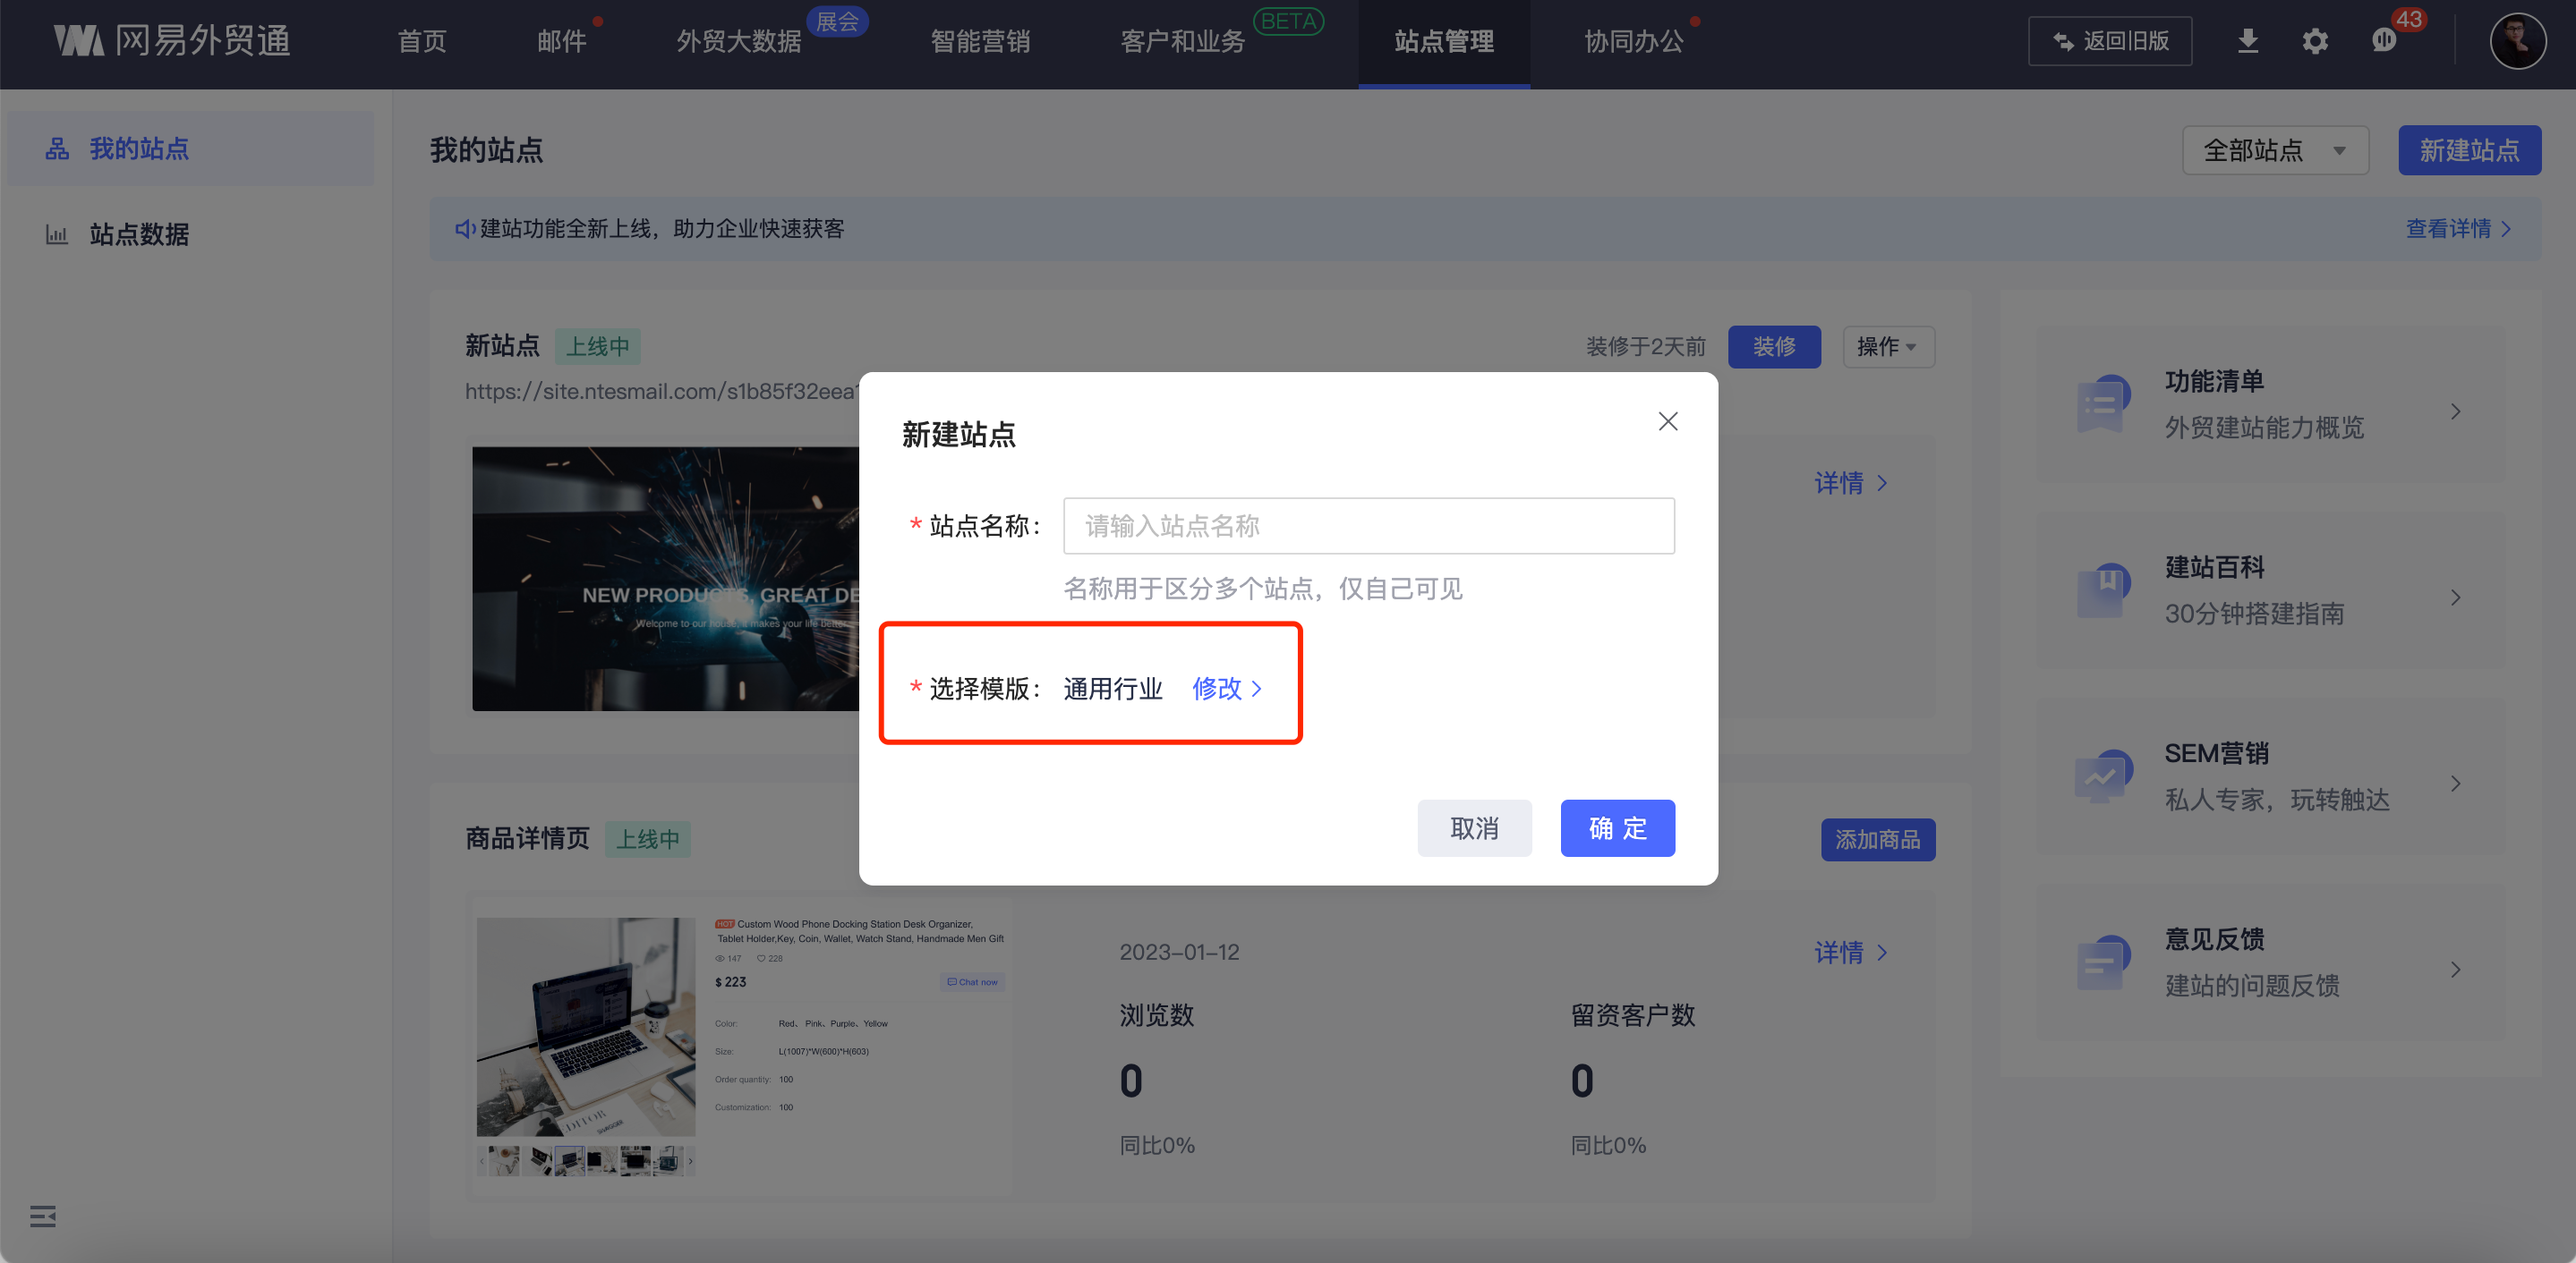Viewport: 2576px width, 1263px height.
Task: Click 查看详情 link in announcement banner
Action: (x=2457, y=229)
